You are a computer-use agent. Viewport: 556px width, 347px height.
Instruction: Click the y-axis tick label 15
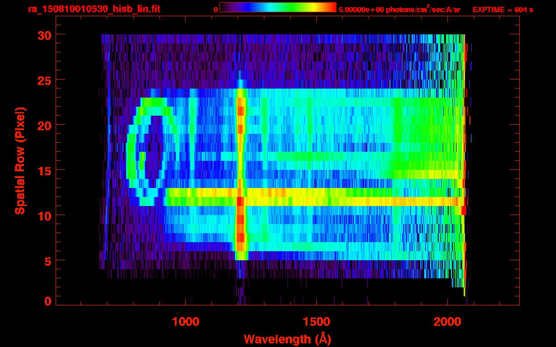pyautogui.click(x=44, y=170)
